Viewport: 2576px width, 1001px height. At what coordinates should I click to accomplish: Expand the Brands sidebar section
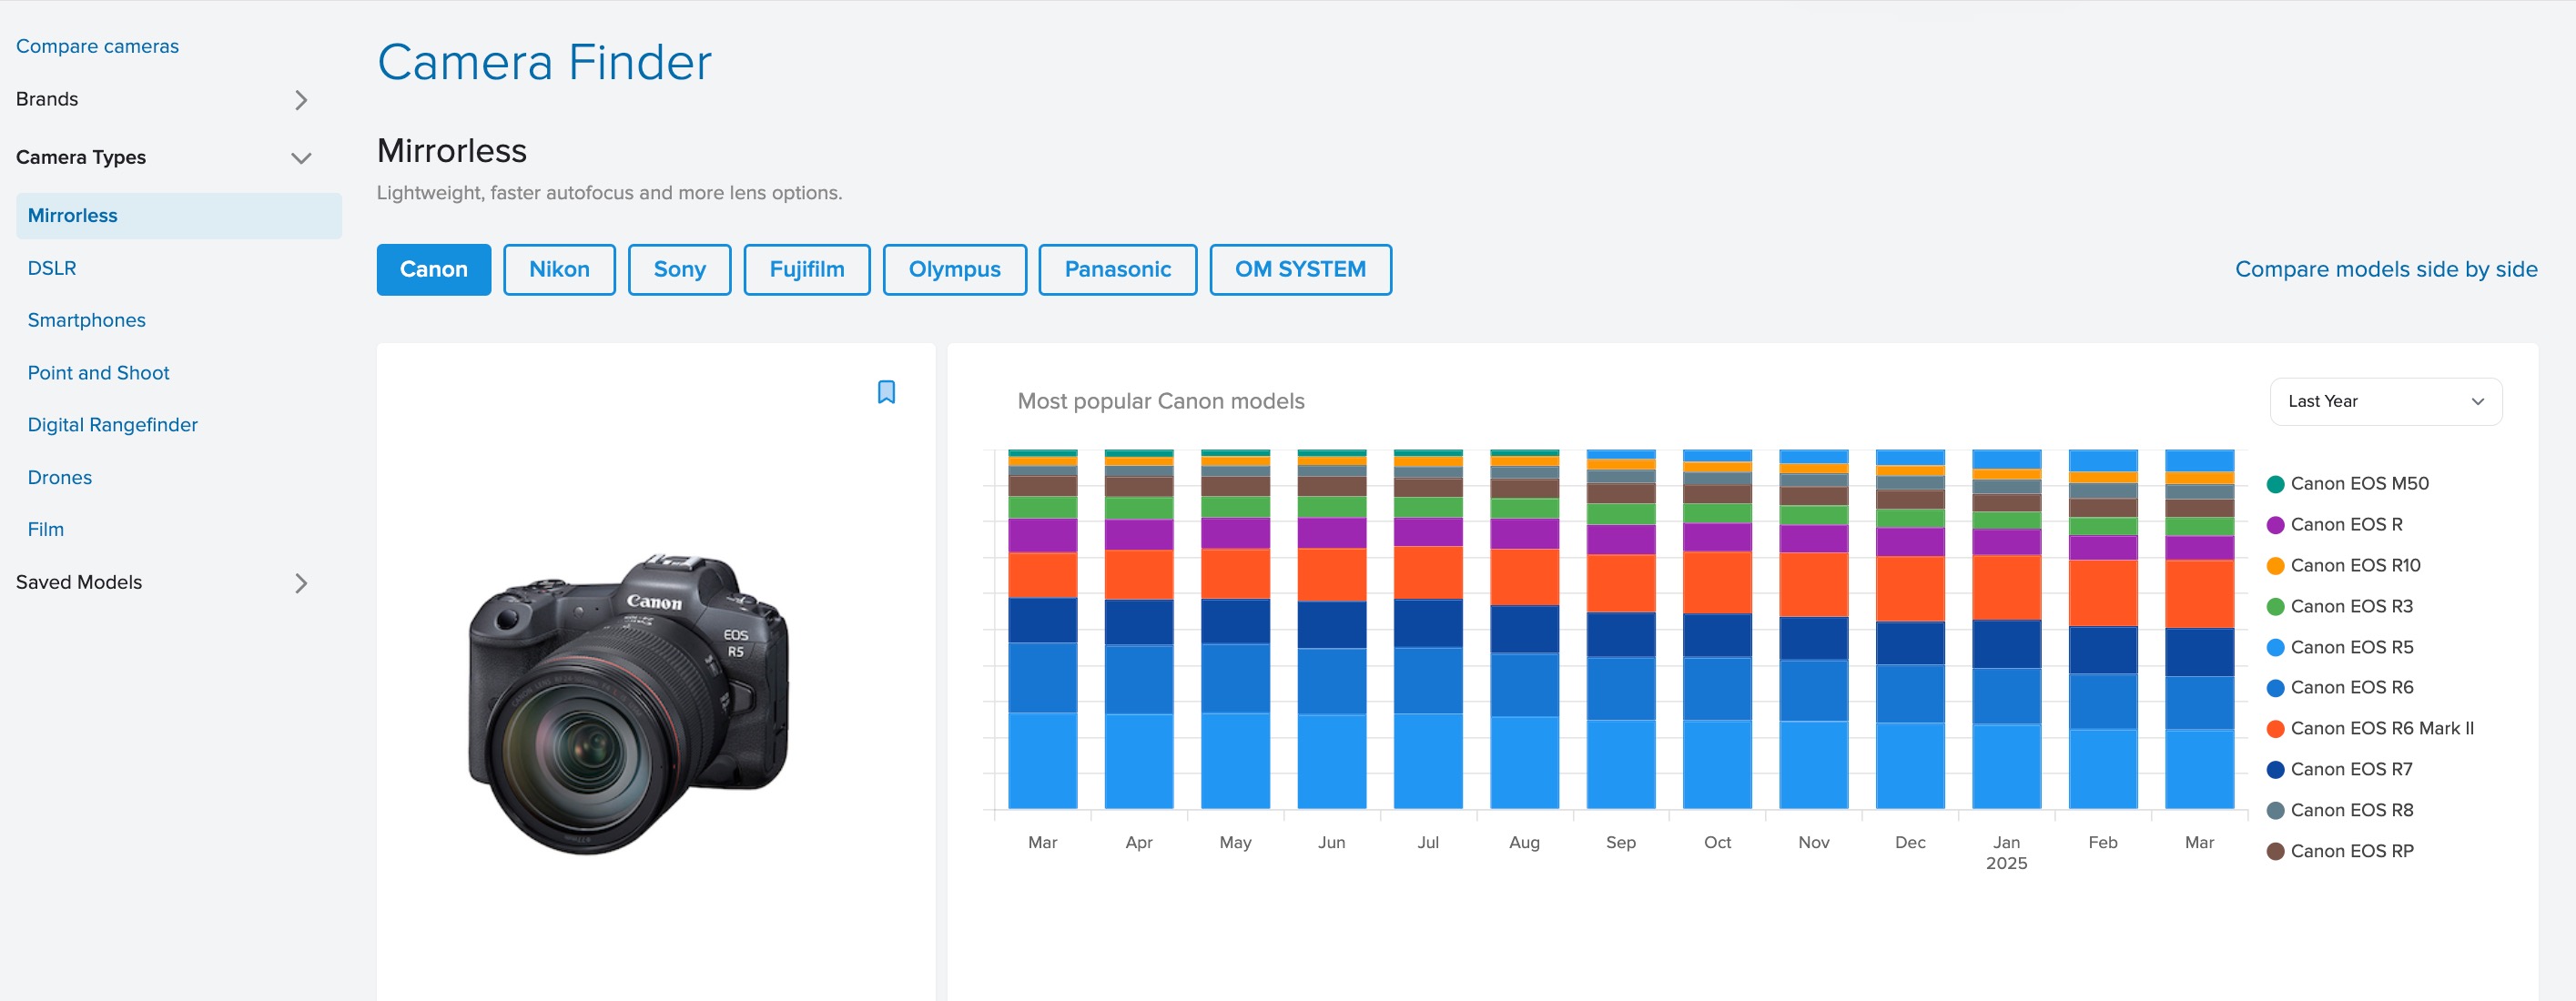[x=300, y=100]
